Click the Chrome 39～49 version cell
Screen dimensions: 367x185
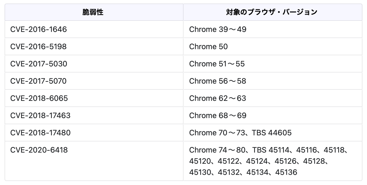[218, 29]
